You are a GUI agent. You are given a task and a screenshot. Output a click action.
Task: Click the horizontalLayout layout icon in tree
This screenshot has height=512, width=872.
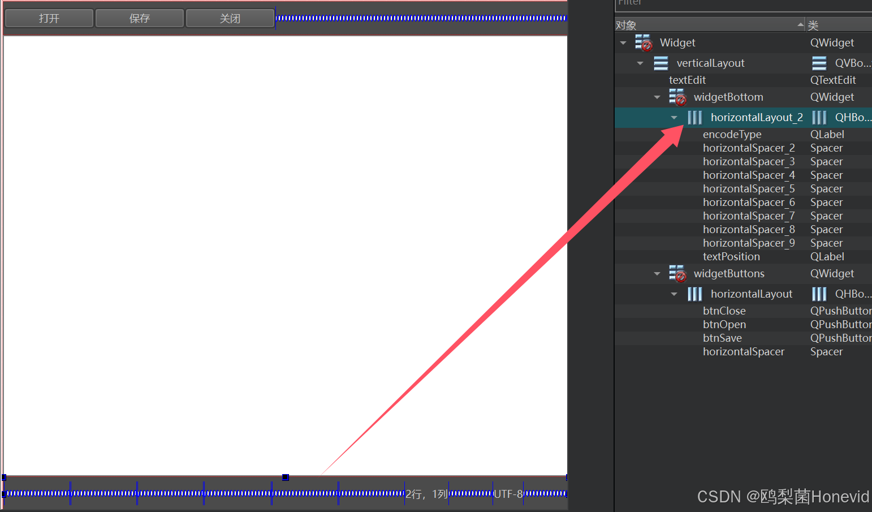click(695, 294)
